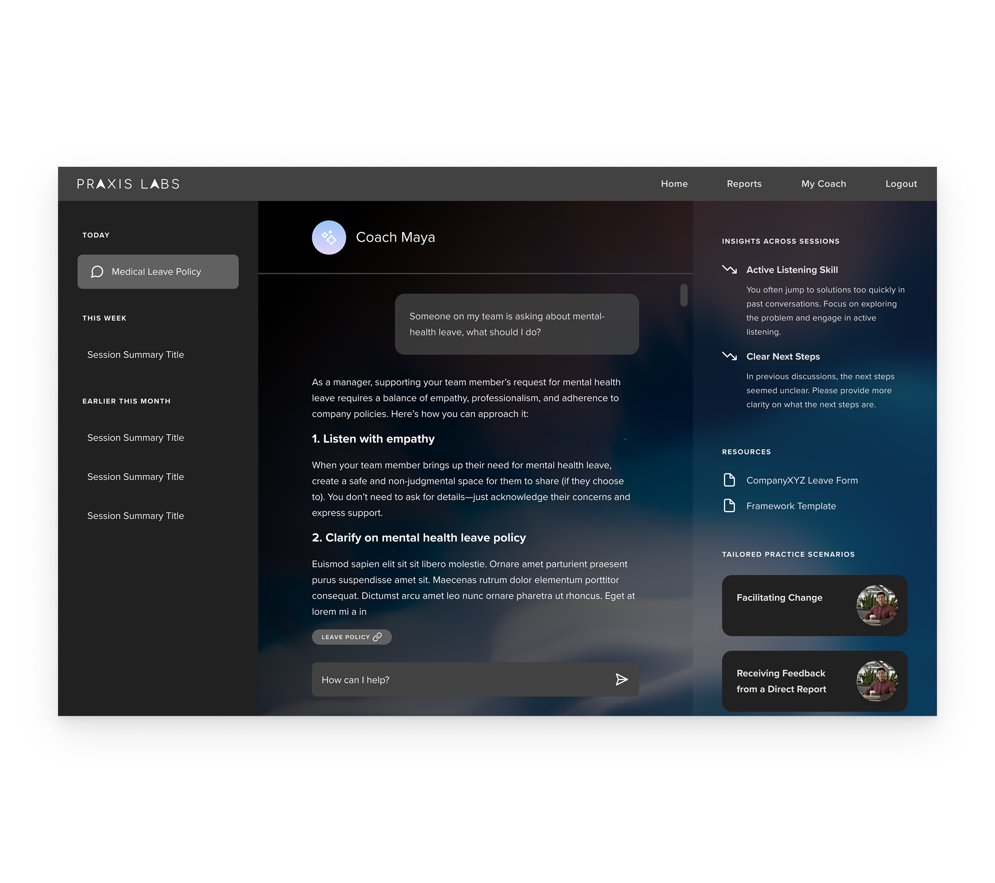This screenshot has height=883, width=995.
Task: Click the link icon on Leave Policy chip
Action: click(377, 636)
